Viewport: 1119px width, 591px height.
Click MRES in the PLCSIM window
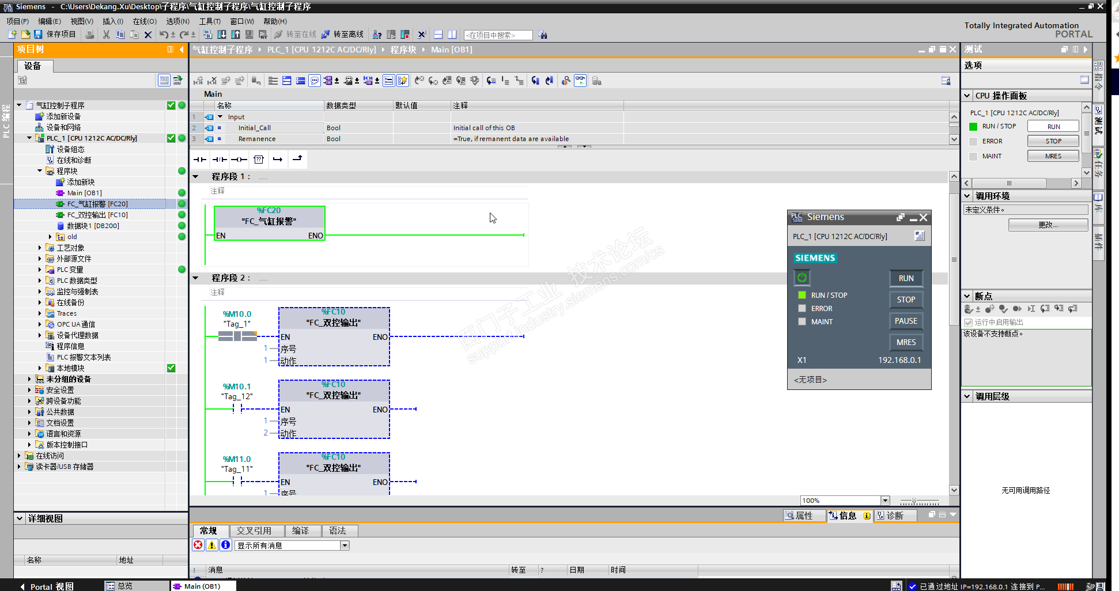pos(906,342)
